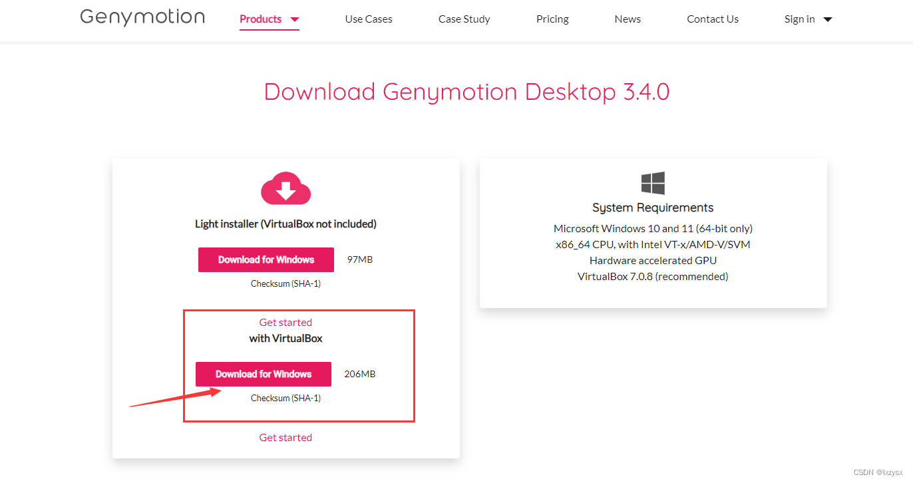913x483 pixels.
Task: Click the Windows logo icon
Action: tap(653, 183)
